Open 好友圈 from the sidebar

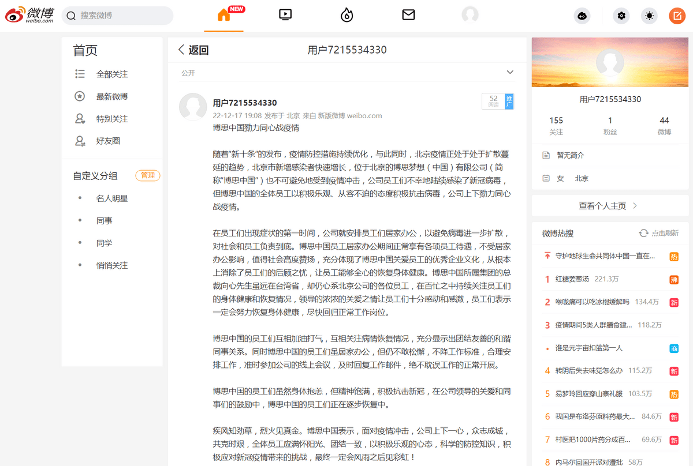click(x=108, y=141)
